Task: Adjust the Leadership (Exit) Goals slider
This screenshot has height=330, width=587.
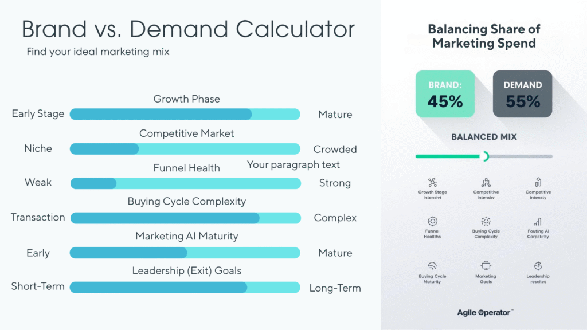Action: click(x=185, y=287)
